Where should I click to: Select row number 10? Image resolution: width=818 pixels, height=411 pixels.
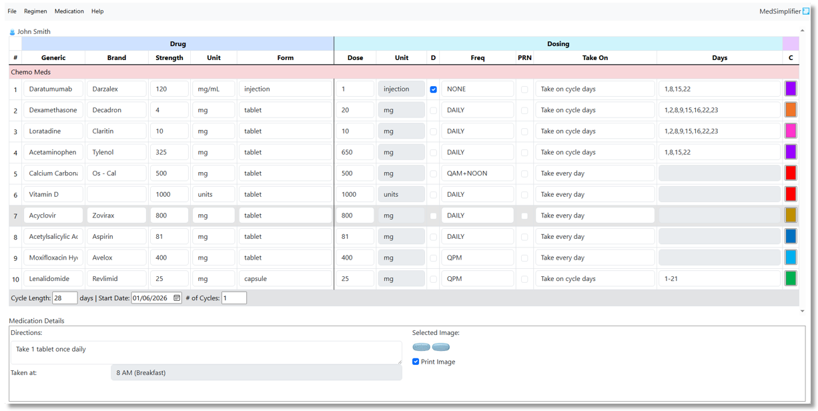[15, 280]
